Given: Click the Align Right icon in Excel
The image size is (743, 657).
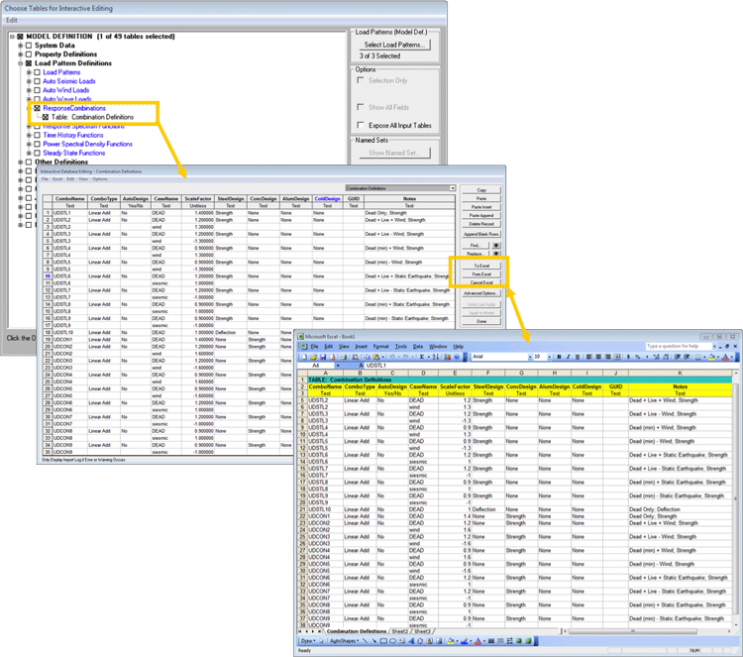Looking at the screenshot, I should tap(607, 357).
